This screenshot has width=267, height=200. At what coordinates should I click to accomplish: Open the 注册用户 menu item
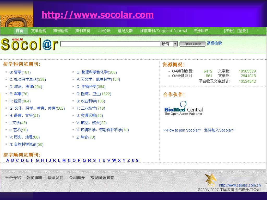pyautogui.click(x=201, y=31)
